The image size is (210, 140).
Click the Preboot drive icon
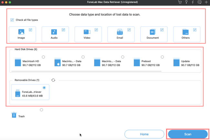137,62
